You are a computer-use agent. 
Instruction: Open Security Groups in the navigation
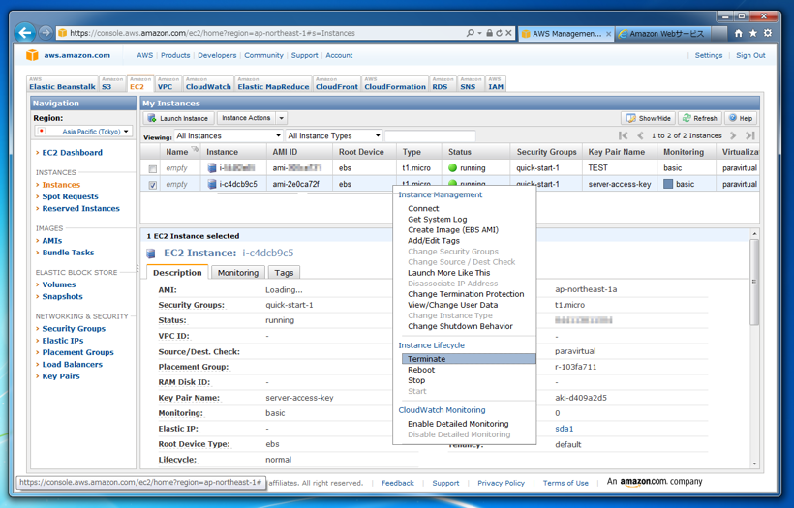coord(74,329)
